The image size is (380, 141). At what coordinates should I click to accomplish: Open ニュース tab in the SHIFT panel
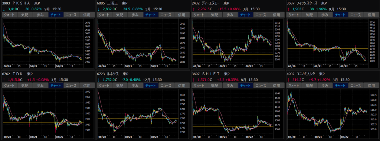[x=262, y=86]
